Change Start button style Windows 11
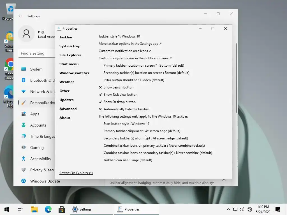Image resolution: width=287 pixels, height=215 pixels. coord(126,123)
